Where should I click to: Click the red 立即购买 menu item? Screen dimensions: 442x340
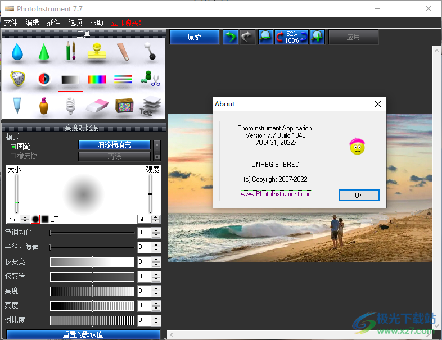126,22
